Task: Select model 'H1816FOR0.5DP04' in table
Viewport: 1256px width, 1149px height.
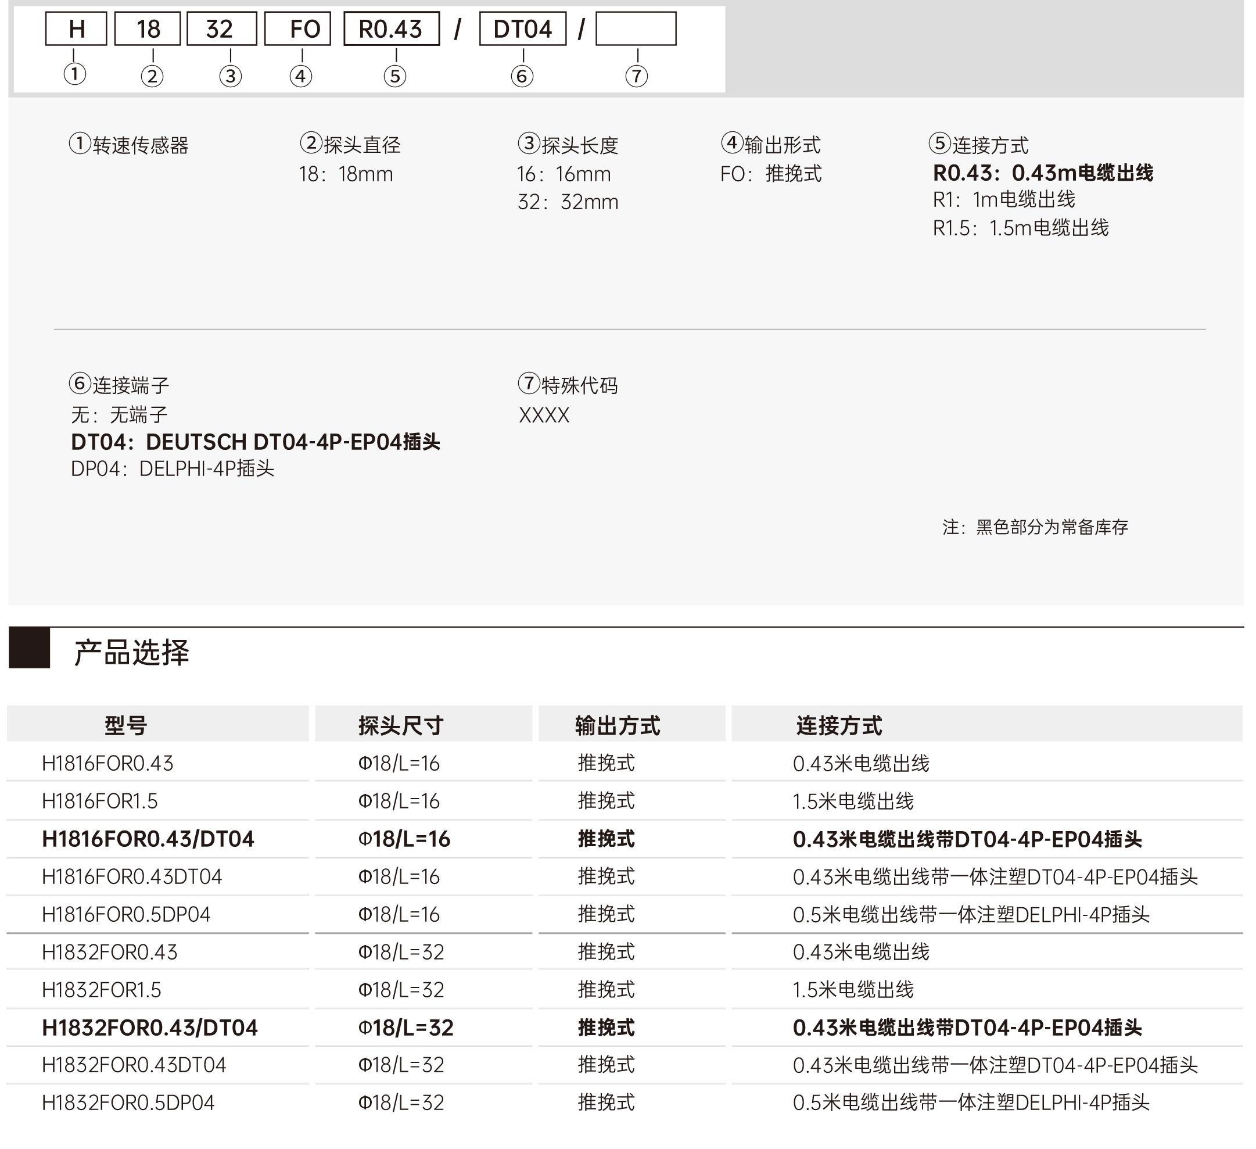Action: 127,915
